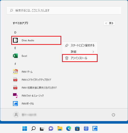Screen dimensions: 128x133
Task: Click the magnifier icon in search box
Action: [11, 10]
